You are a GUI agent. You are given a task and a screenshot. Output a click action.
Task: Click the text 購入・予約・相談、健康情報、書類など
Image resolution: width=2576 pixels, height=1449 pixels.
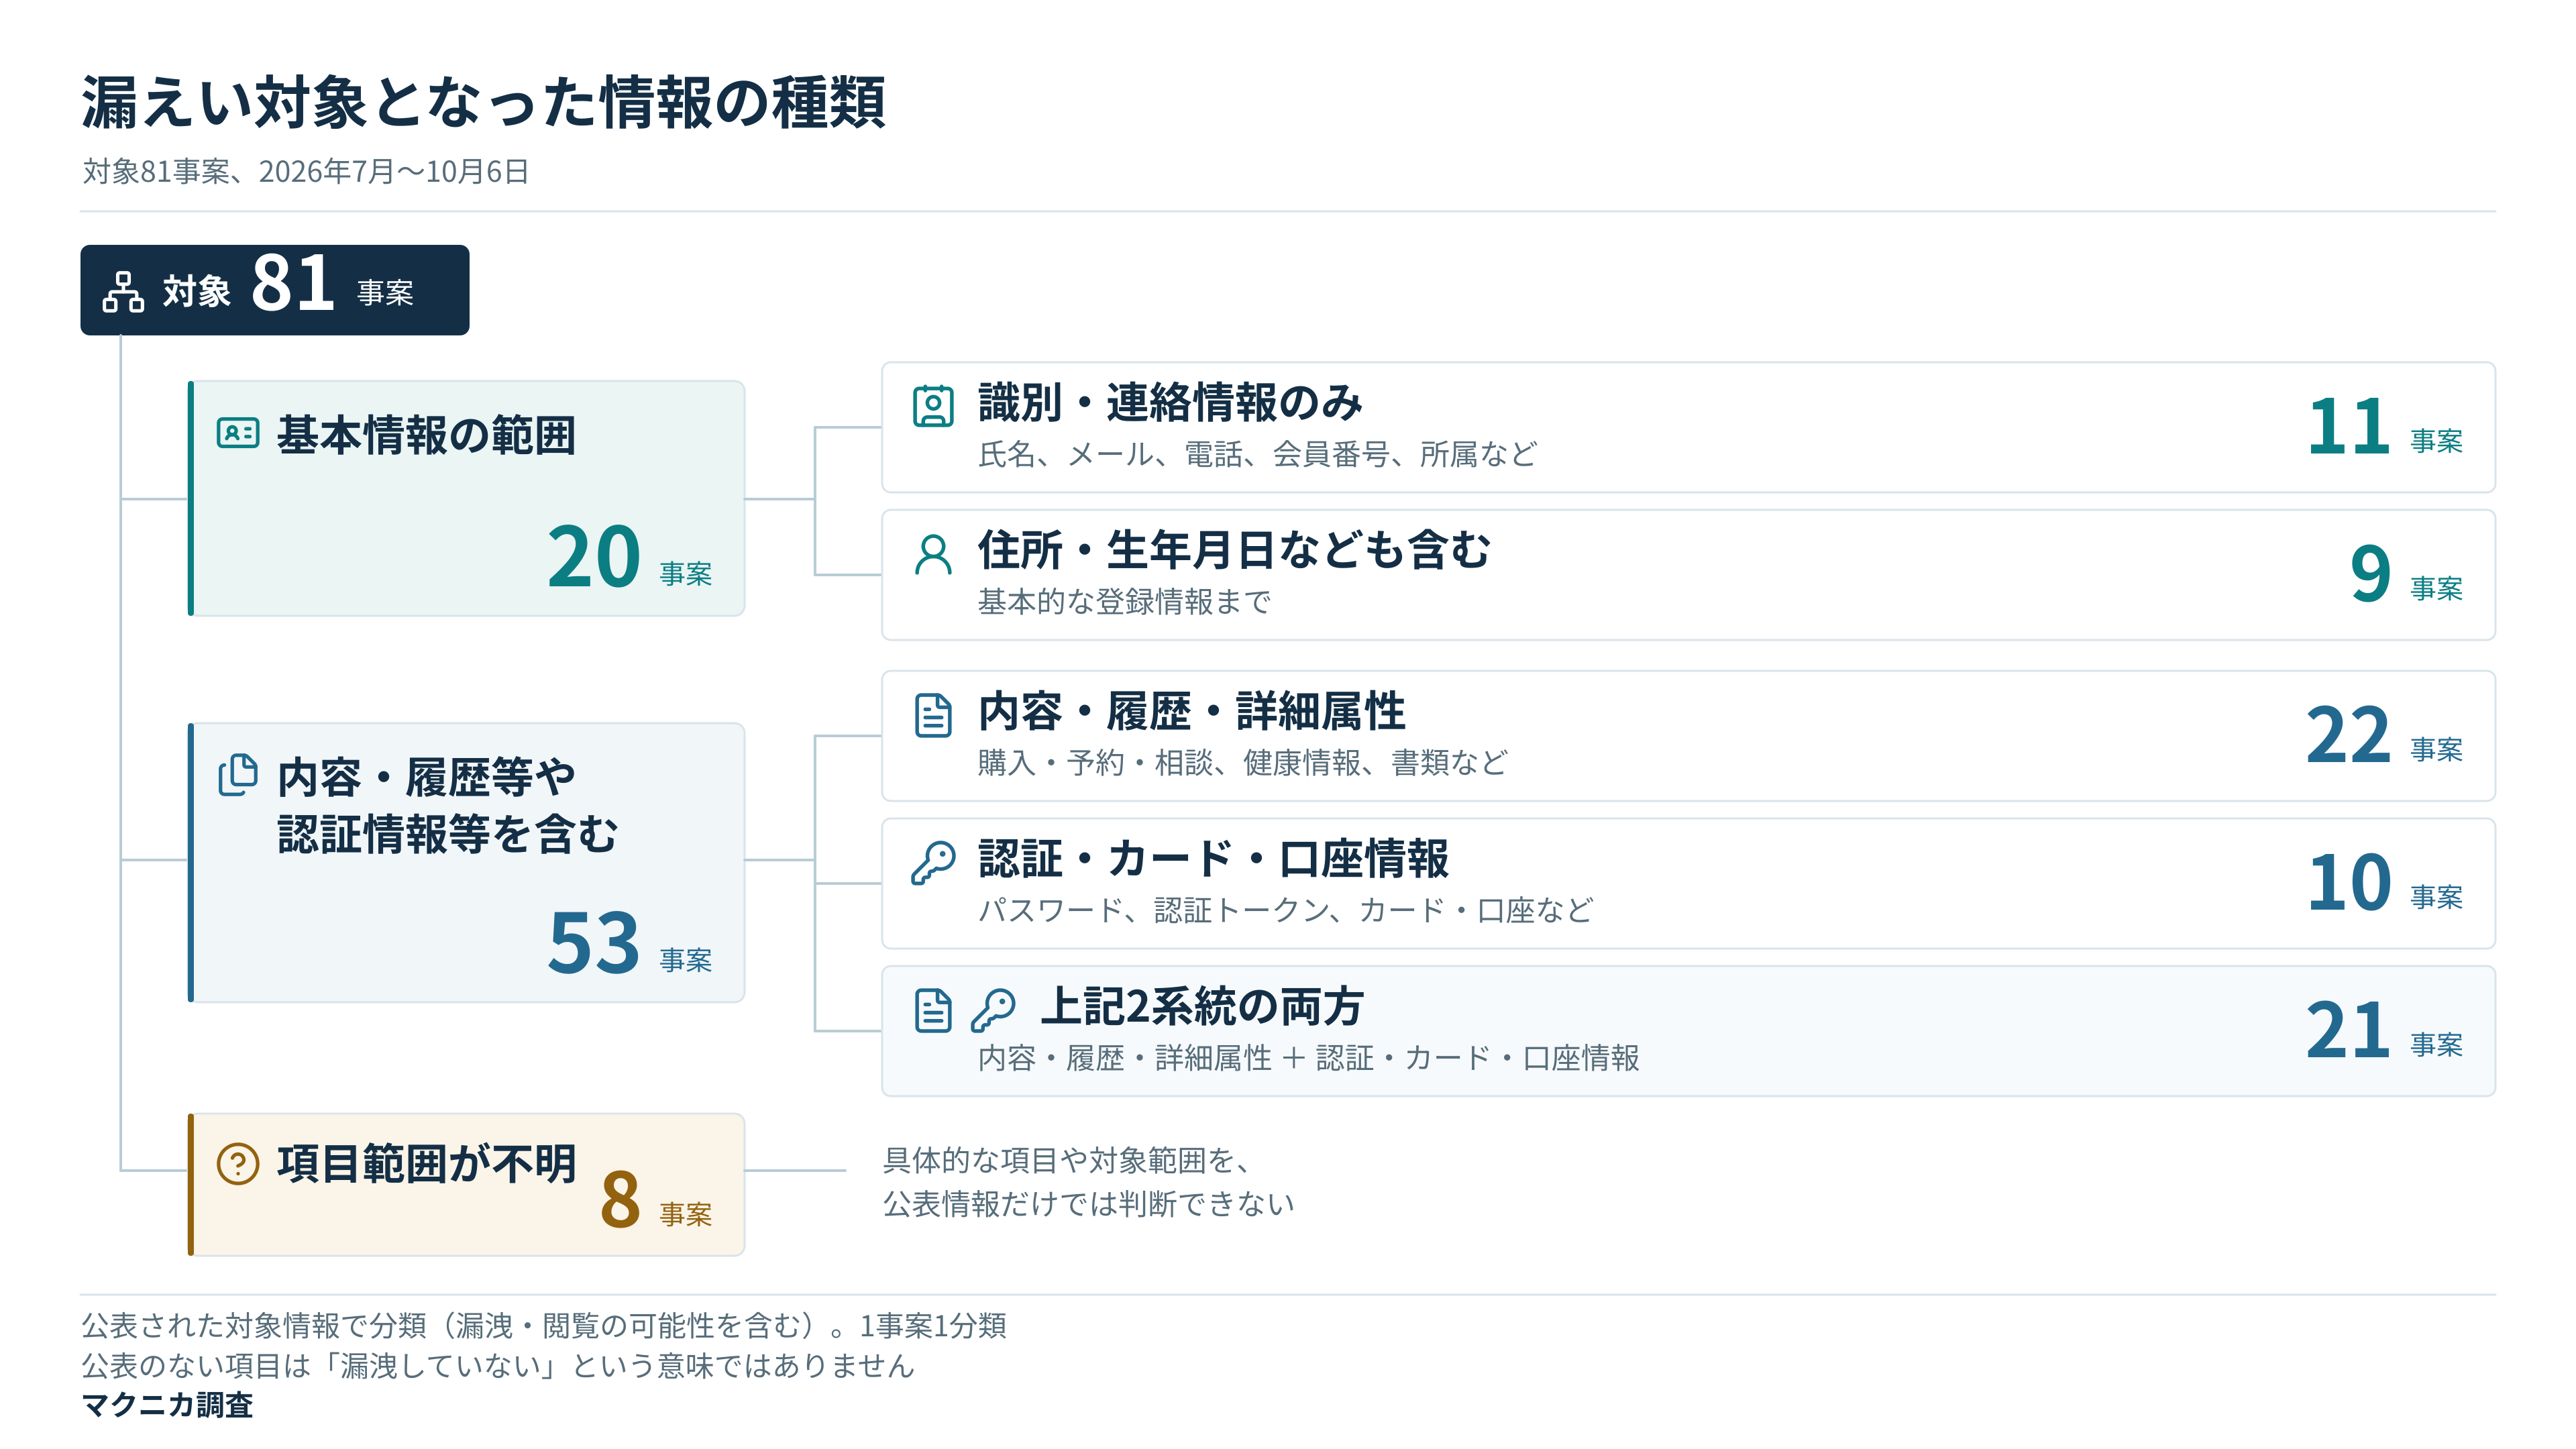[1242, 764]
